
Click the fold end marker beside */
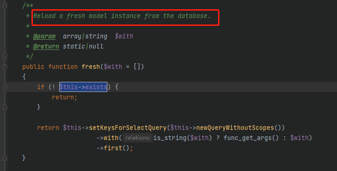click(x=5, y=56)
